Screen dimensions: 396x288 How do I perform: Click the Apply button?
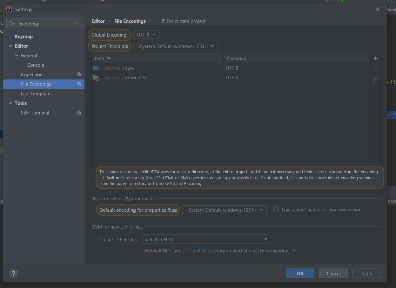(x=367, y=273)
